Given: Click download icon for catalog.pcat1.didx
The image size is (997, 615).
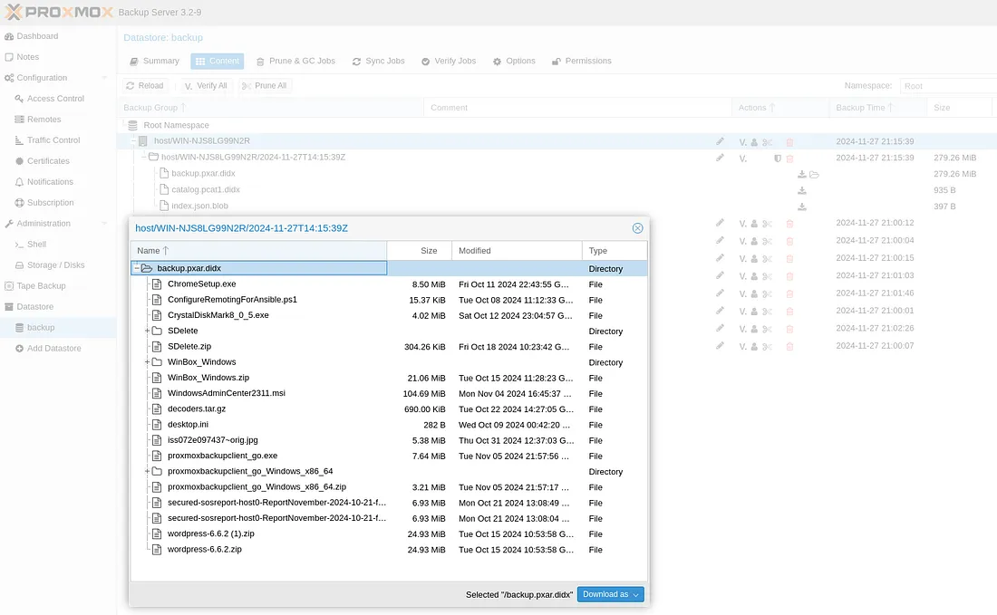Looking at the screenshot, I should coord(802,190).
